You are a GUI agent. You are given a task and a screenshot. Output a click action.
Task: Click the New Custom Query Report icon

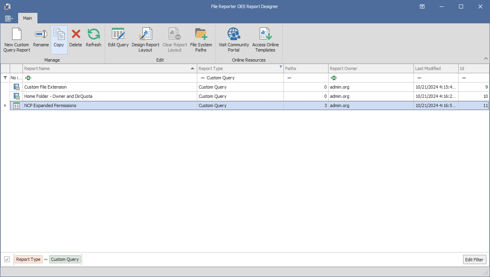click(17, 35)
